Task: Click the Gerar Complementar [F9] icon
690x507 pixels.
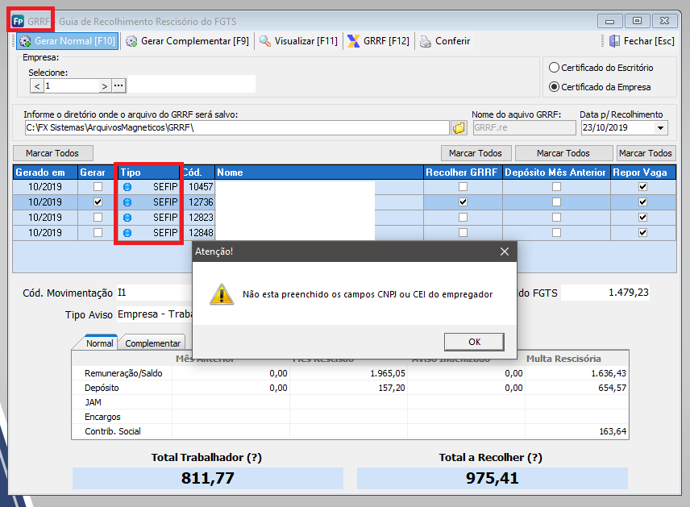Action: click(x=131, y=41)
